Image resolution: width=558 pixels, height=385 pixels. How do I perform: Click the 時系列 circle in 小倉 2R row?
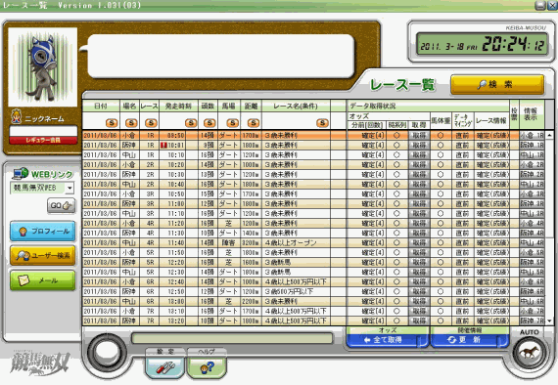point(396,164)
